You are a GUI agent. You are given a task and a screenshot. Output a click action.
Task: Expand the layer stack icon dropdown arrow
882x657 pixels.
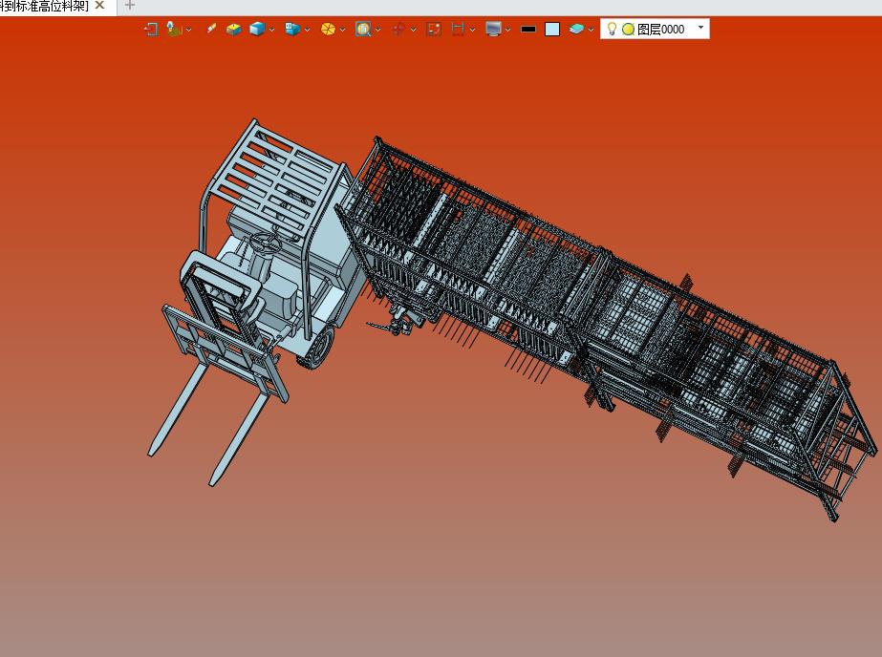click(591, 30)
